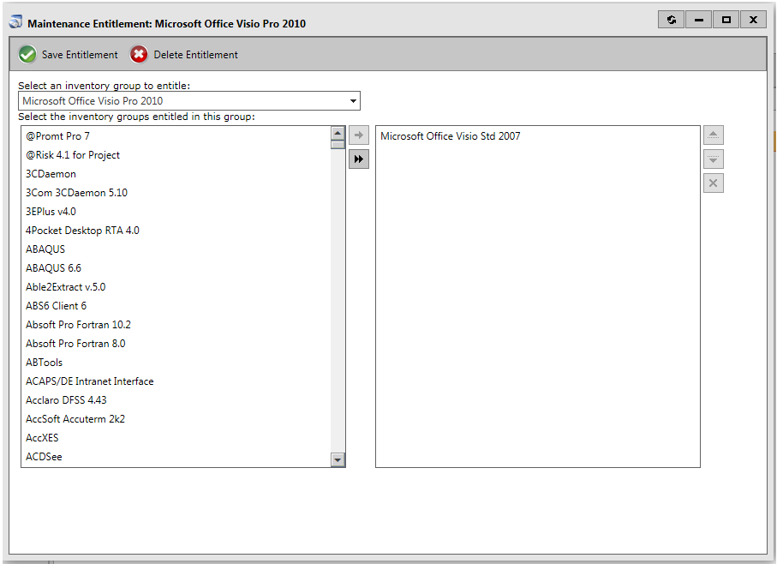Click the application icon in the title bar

point(16,22)
